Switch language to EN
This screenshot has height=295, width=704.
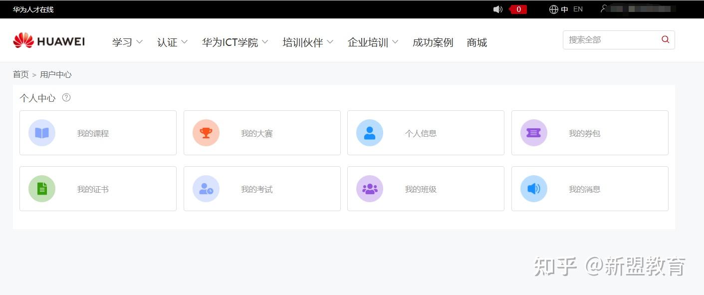[x=578, y=9]
